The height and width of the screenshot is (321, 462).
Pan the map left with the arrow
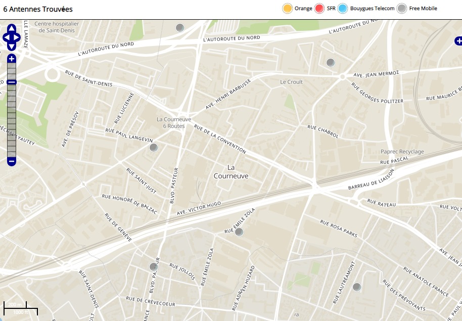pyautogui.click(x=6, y=37)
